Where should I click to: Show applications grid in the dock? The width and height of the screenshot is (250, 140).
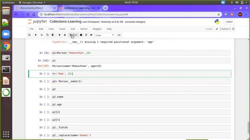click(6, 134)
